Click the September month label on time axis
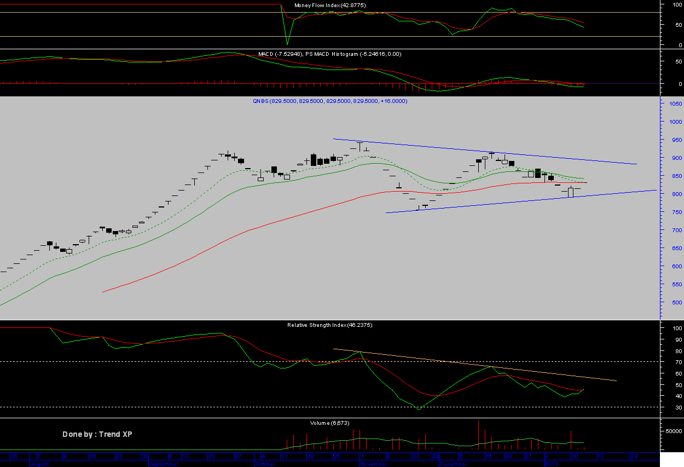This screenshot has height=467, width=684. [x=164, y=464]
